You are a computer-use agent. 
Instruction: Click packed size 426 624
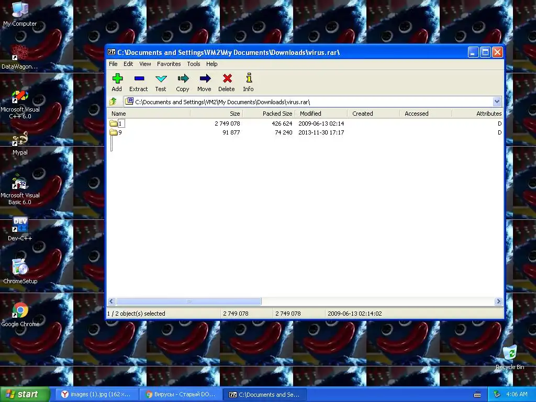coord(282,124)
